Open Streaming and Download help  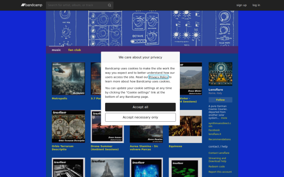coord(217,160)
